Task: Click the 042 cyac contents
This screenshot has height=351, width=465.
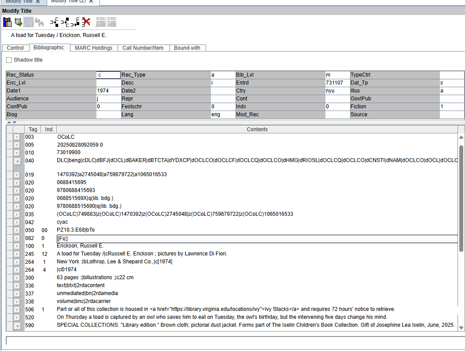Action: (62, 222)
